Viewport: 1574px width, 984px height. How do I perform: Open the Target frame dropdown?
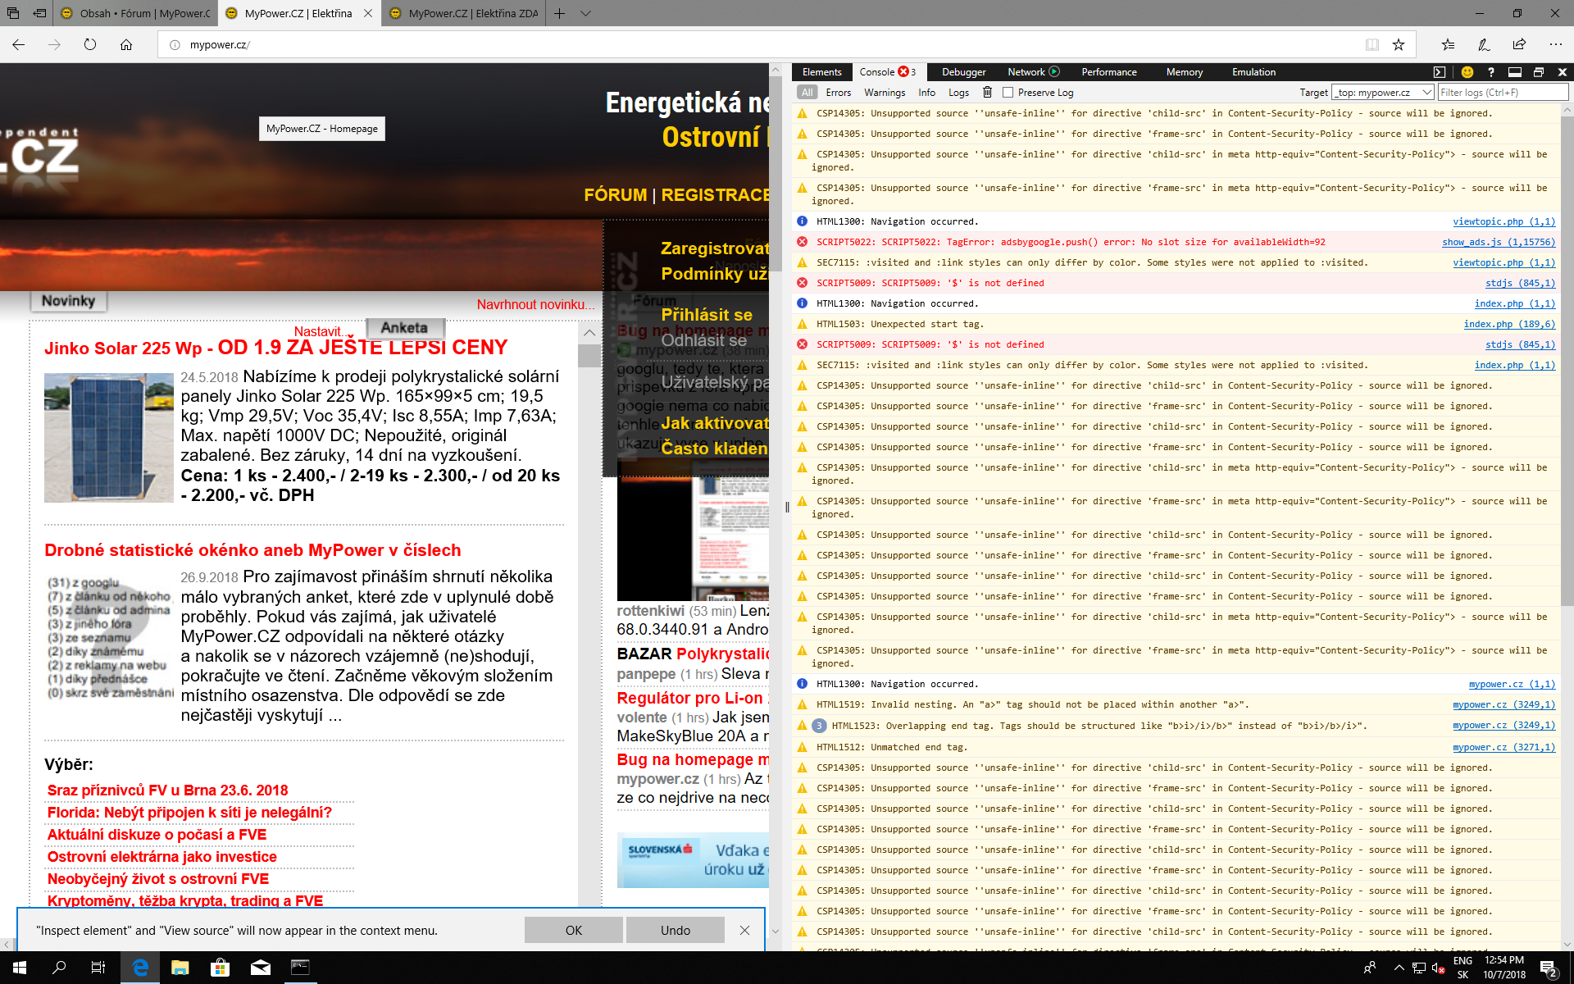click(x=1383, y=93)
